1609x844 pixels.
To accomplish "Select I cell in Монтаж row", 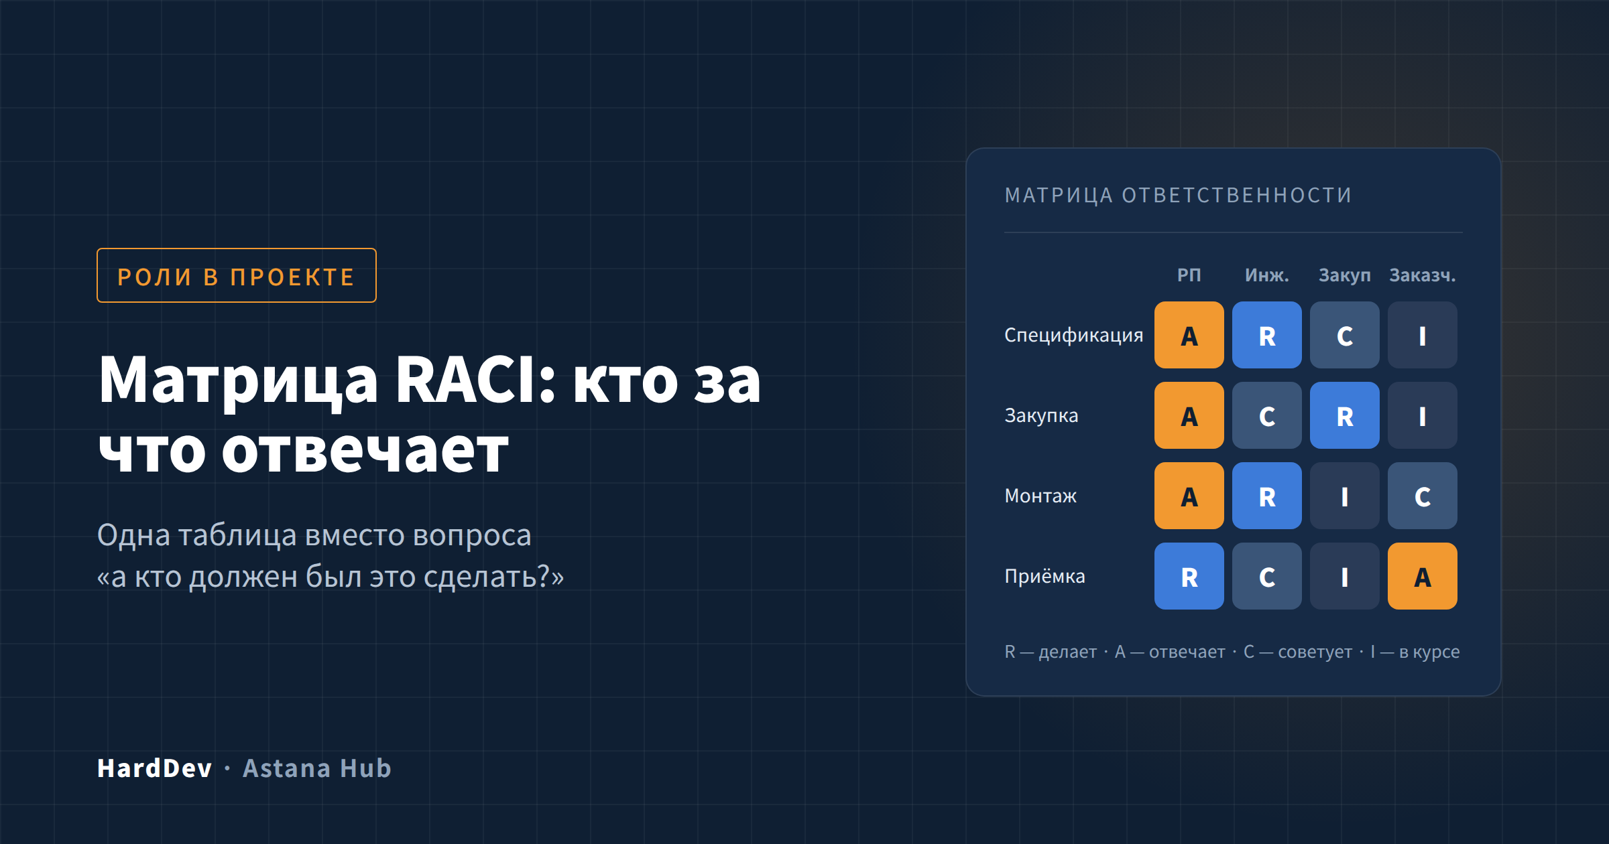I will (1345, 496).
